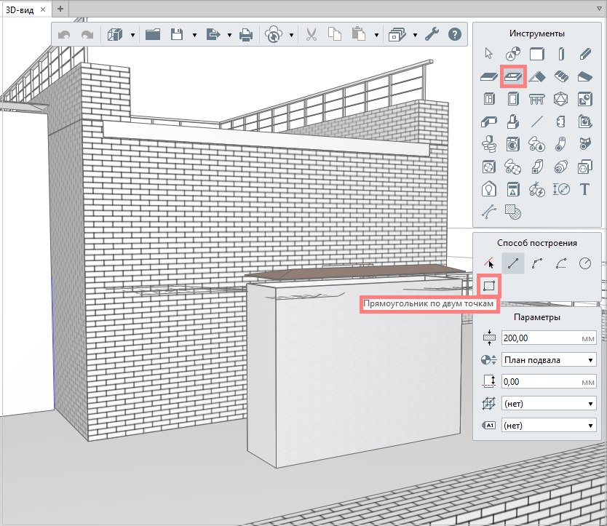Viewport: 607px width, 526px height.
Task: Expand the export options arrow
Action: point(229,35)
